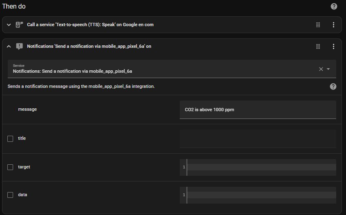The width and height of the screenshot is (346, 215).
Task: Open the TTS Speak action's three-dot menu
Action: click(x=333, y=25)
